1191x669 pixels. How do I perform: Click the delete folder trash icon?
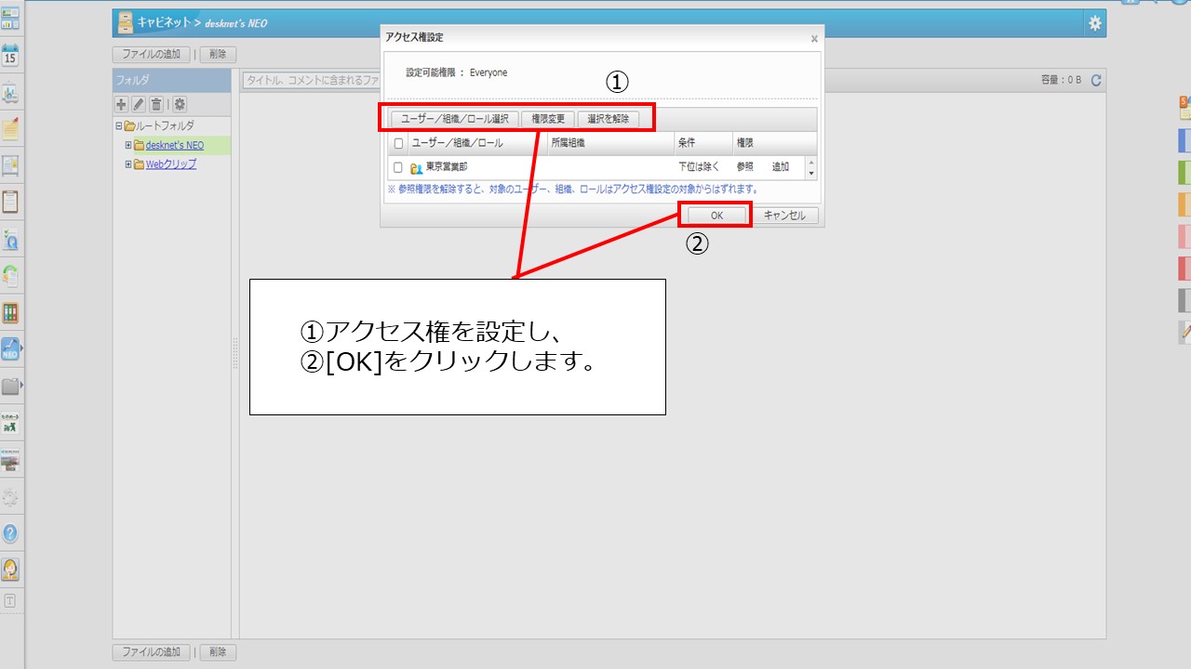pos(156,105)
